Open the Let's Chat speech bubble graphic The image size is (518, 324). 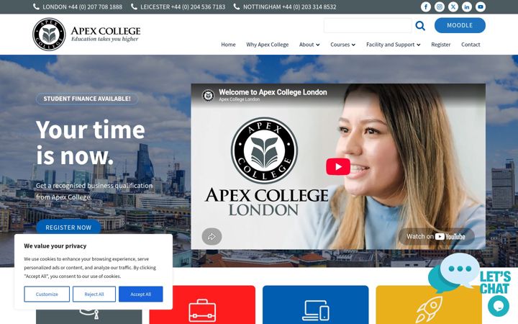pyautogui.click(x=453, y=273)
